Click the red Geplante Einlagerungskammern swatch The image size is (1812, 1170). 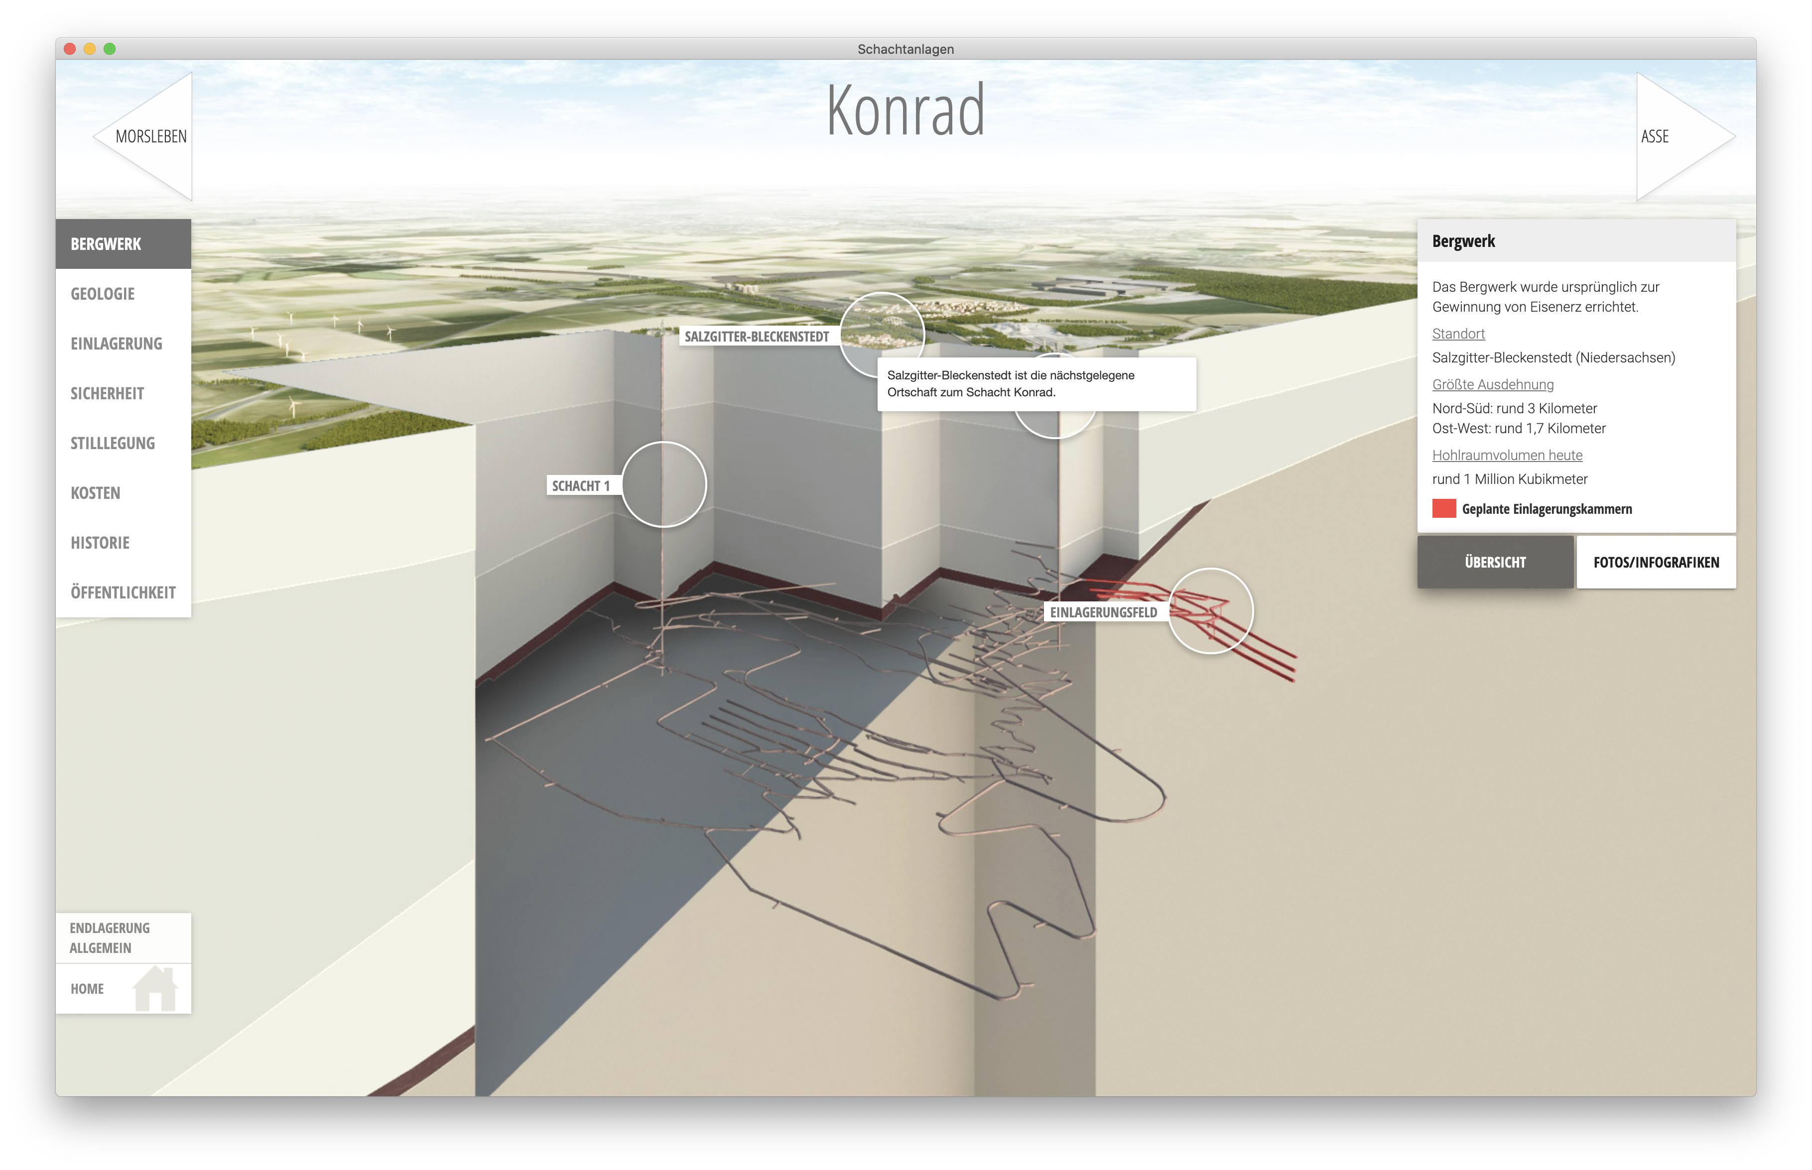[1443, 508]
